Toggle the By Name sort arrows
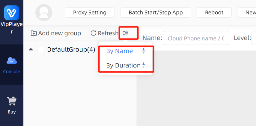The height and width of the screenshot is (126, 256). tap(144, 51)
